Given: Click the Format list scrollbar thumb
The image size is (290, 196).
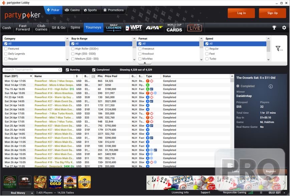Looking at the screenshot, I should pyautogui.click(x=201, y=45).
